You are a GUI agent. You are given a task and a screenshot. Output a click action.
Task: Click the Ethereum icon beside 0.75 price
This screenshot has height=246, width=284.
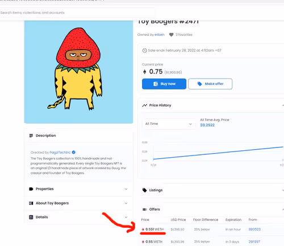click(145, 72)
